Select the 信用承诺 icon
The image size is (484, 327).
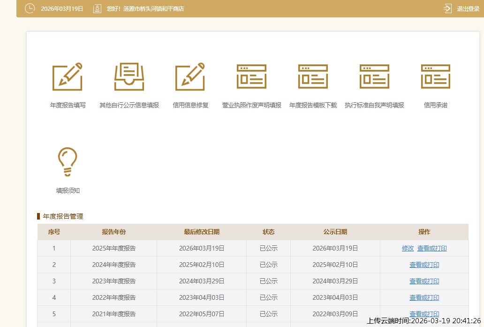(x=435, y=76)
